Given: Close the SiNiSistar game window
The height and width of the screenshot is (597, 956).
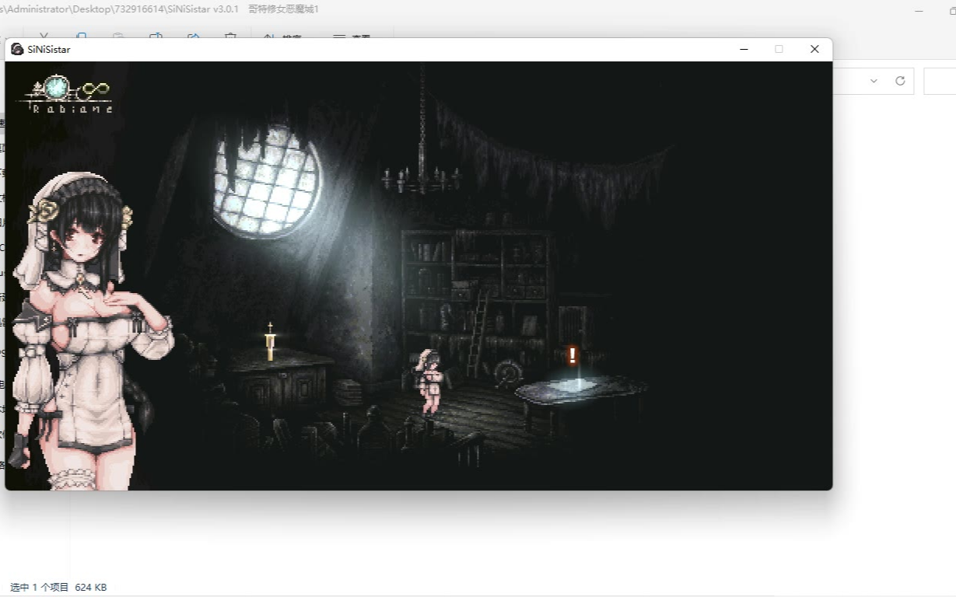Looking at the screenshot, I should tap(814, 49).
